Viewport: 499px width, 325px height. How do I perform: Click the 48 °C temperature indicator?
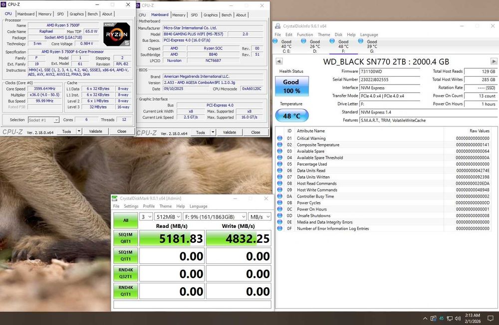pyautogui.click(x=292, y=115)
